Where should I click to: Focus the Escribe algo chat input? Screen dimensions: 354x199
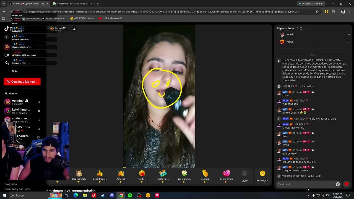[306, 184]
